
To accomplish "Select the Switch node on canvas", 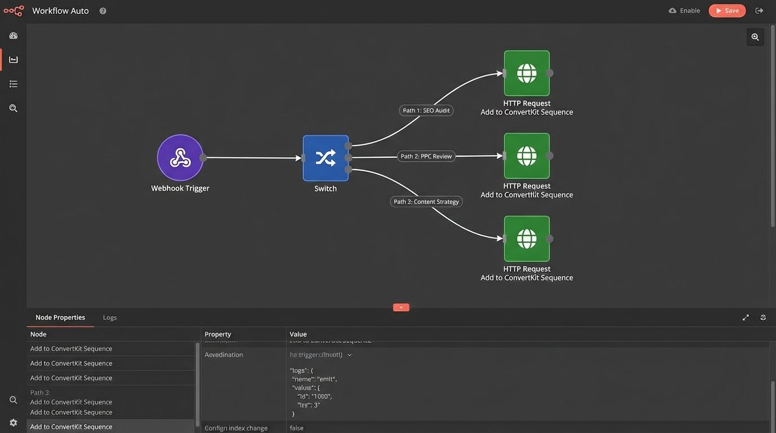I will pos(325,158).
